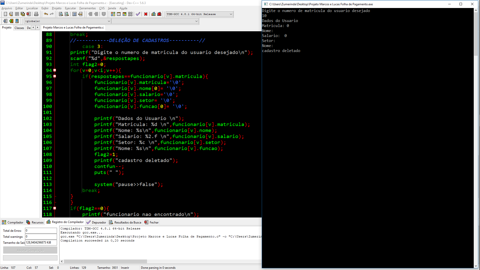This screenshot has width=480, height=270.
Task: Open the Resultados da Busca tab
Action: tap(125, 222)
